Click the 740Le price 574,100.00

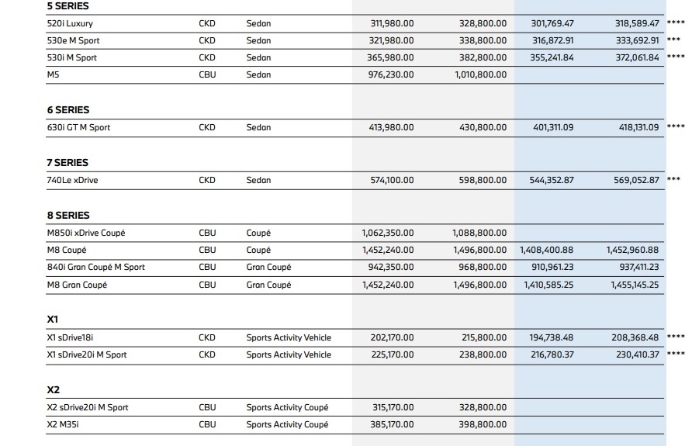click(x=392, y=180)
